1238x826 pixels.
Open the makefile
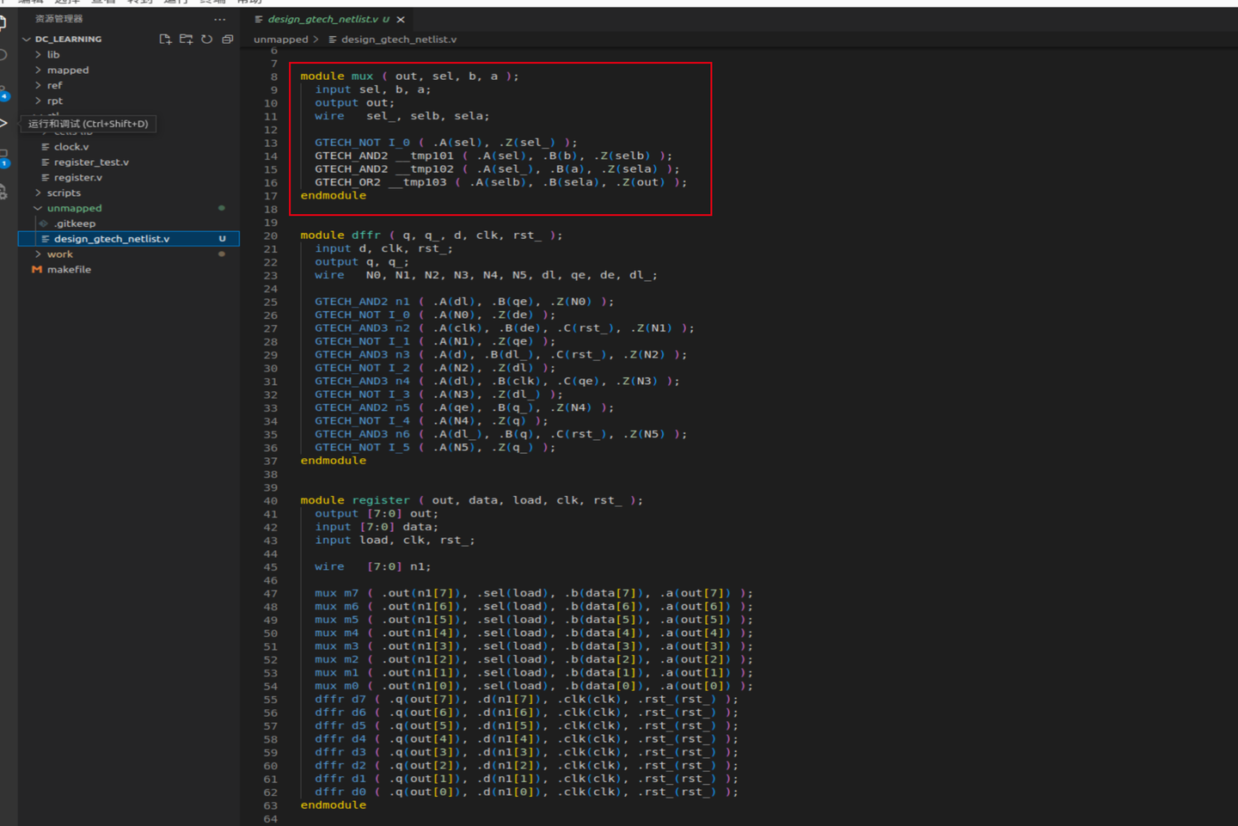(69, 269)
